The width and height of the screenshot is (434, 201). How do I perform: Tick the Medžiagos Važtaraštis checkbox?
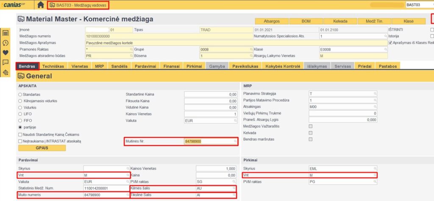pyautogui.click(x=311, y=126)
